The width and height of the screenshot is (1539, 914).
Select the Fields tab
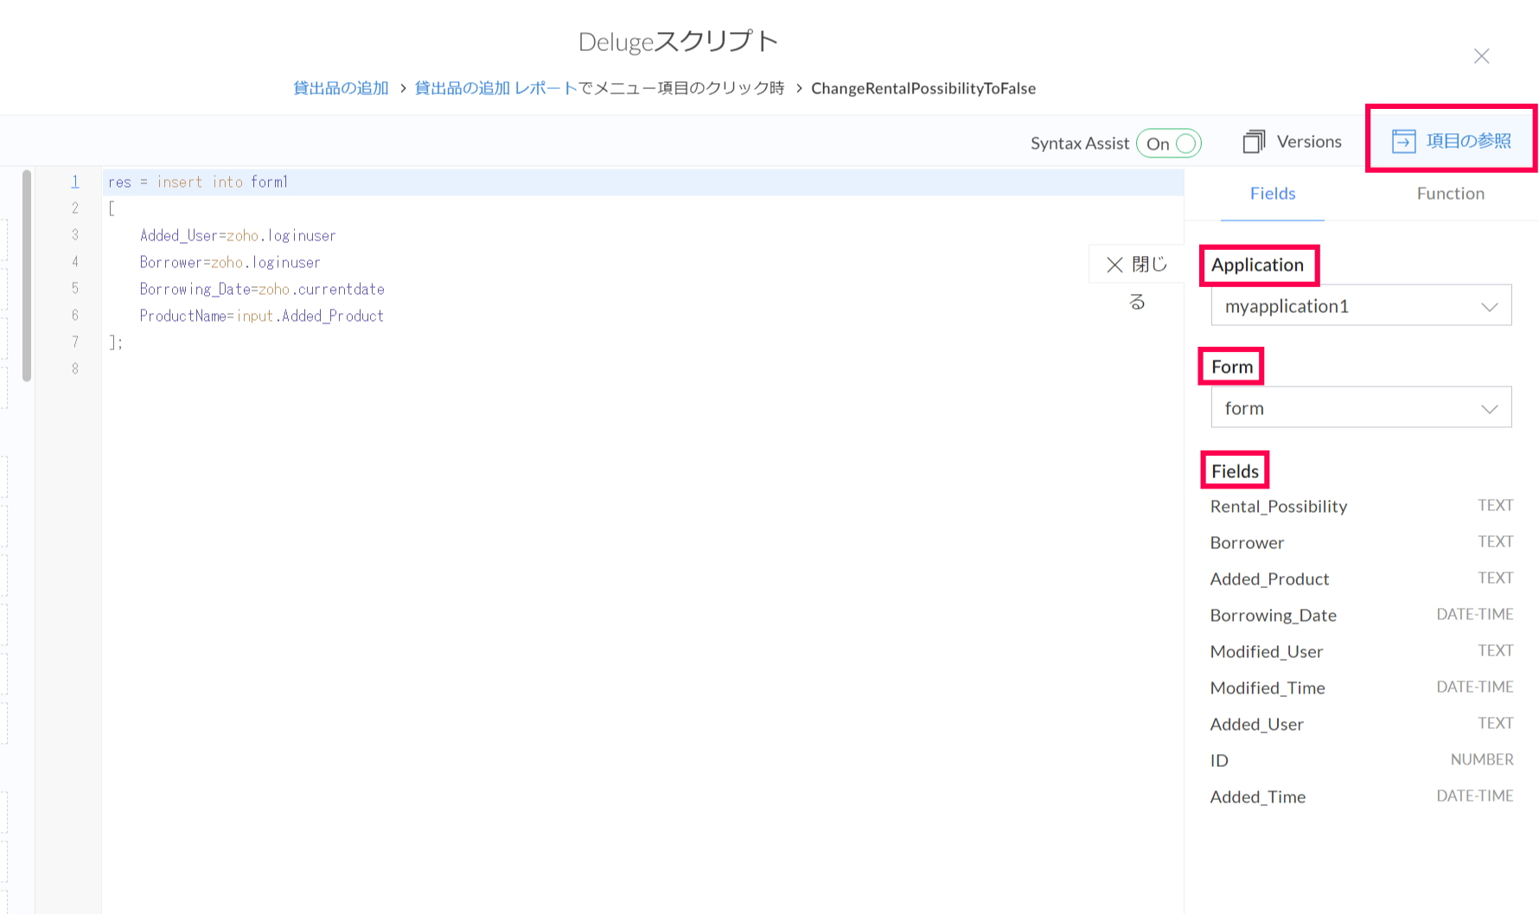pos(1272,194)
